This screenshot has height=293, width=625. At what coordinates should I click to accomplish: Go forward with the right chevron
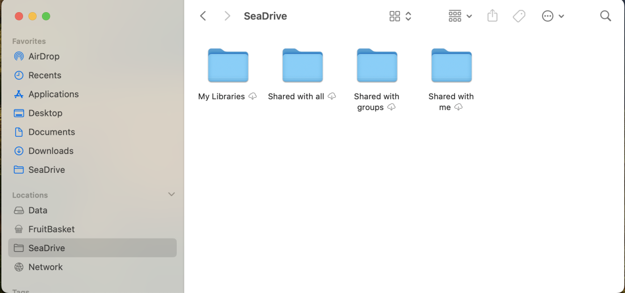click(227, 16)
